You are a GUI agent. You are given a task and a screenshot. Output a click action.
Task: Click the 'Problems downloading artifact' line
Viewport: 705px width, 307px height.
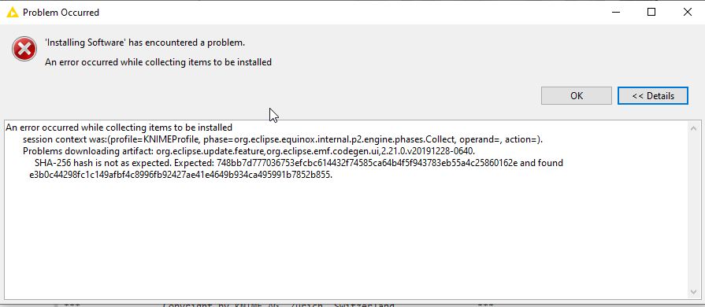coord(249,151)
